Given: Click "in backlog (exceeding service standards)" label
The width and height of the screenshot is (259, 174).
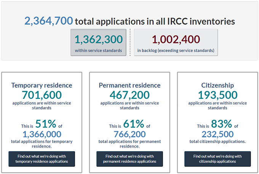Looking at the screenshot, I should pos(176,50).
